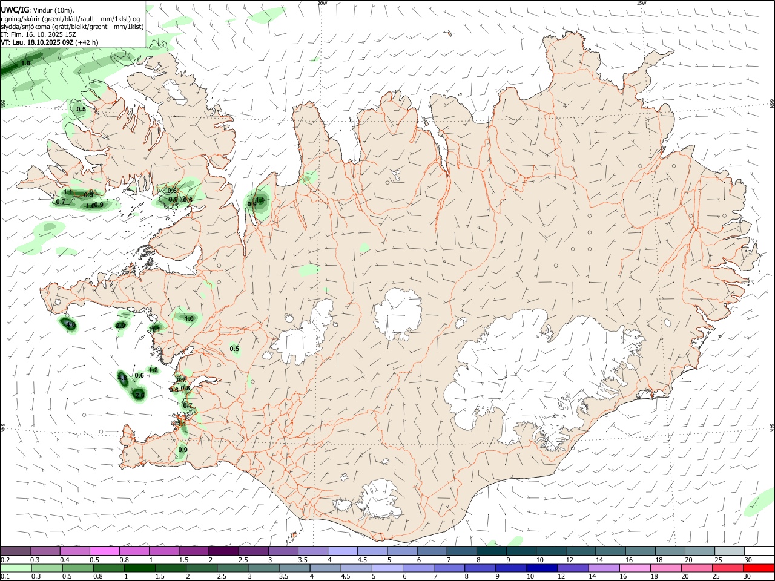Image resolution: width=775 pixels, height=581 pixels.
Task: Click the grey-purple swatch labeled 0.2
Action: pyautogui.click(x=16, y=551)
